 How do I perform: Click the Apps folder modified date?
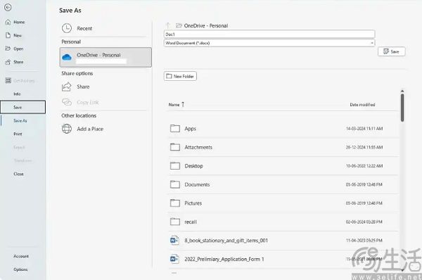pos(364,129)
